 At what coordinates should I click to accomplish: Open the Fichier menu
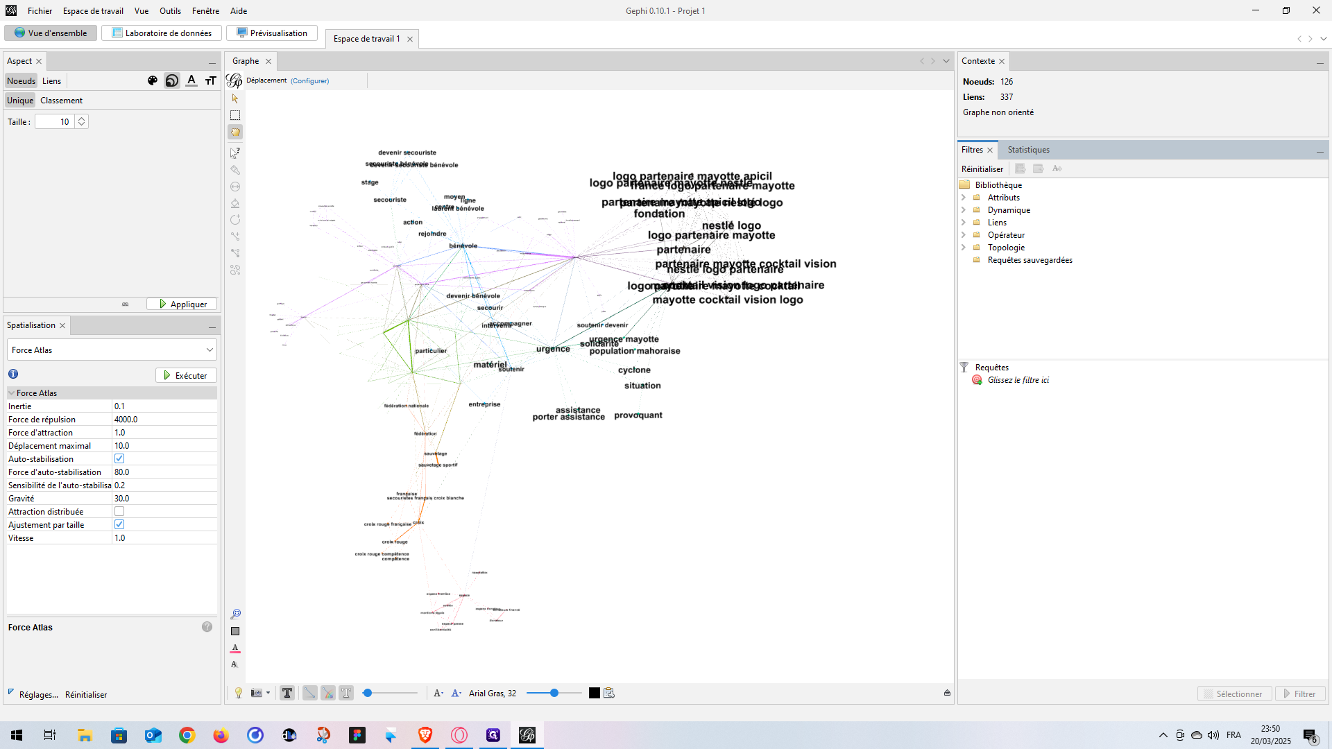click(x=40, y=10)
